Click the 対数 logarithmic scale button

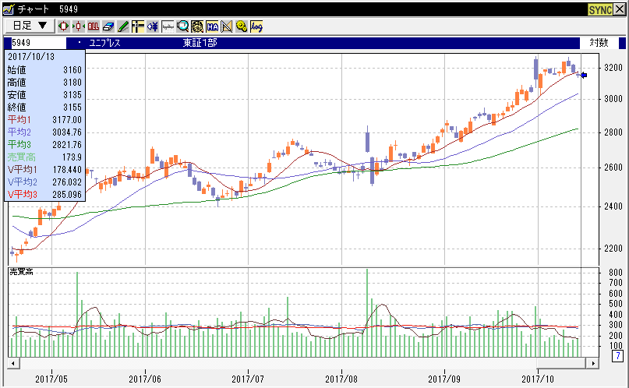point(599,43)
